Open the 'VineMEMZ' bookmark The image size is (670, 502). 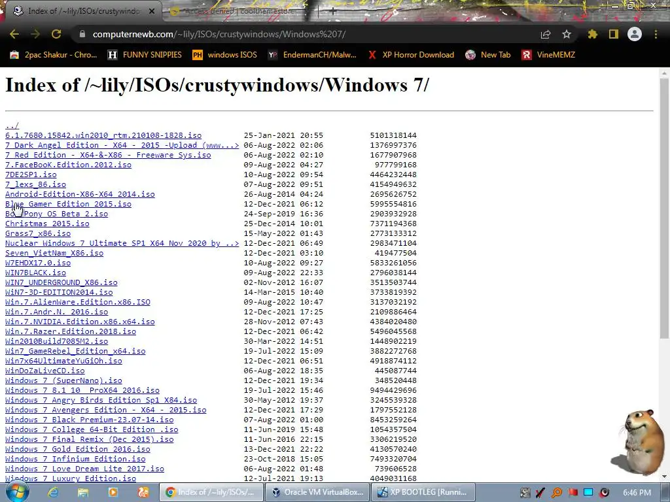549,55
